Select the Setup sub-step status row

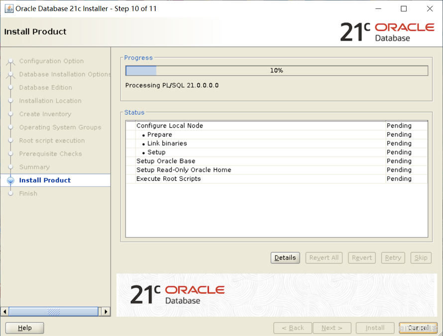pos(277,152)
